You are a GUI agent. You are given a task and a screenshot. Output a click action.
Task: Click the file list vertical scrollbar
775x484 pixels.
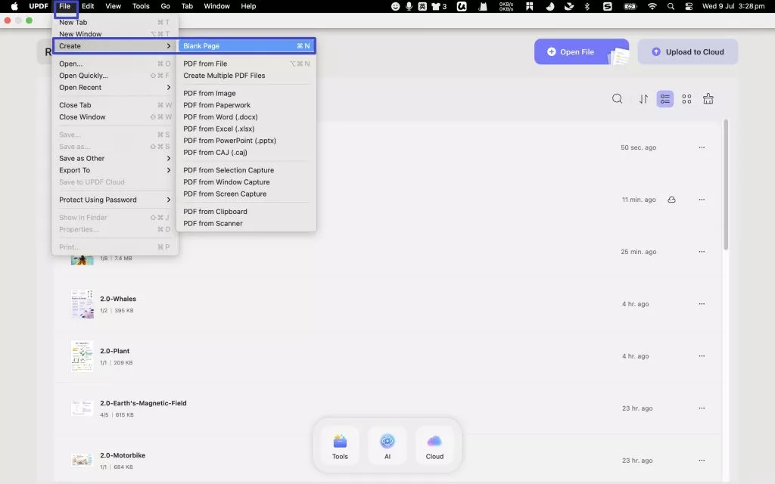(726, 185)
